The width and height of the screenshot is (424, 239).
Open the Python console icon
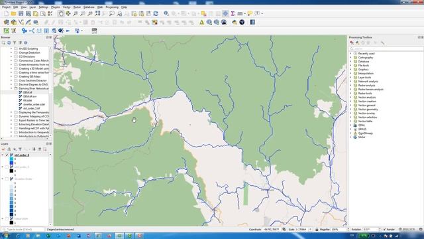click(235, 22)
